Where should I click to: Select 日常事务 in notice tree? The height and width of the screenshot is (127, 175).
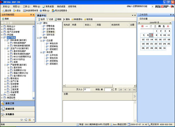[x=50, y=32]
